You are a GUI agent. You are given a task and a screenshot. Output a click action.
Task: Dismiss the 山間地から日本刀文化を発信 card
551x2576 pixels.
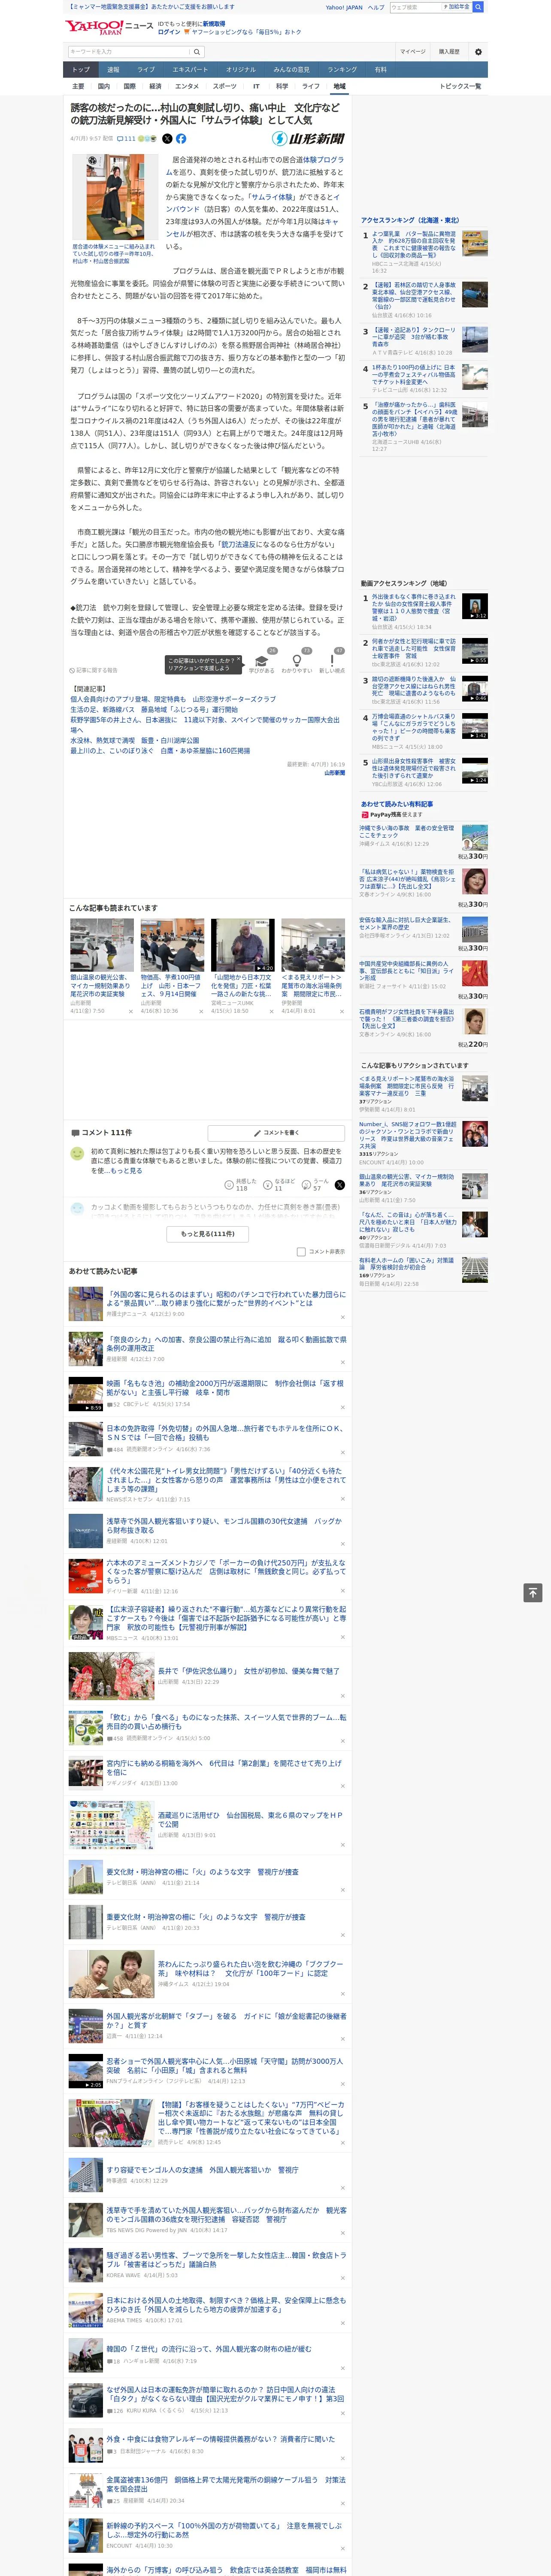pyautogui.click(x=272, y=1011)
